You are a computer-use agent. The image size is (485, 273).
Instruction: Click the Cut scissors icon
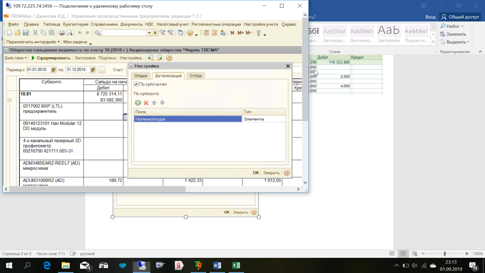coord(35,33)
